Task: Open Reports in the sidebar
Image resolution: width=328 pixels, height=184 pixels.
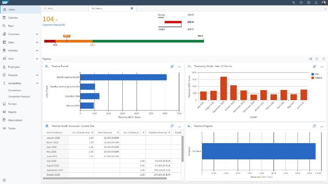Action: (12, 112)
